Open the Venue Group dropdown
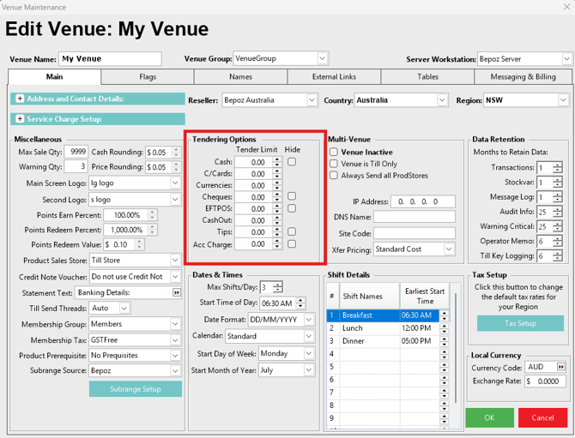 (322, 59)
